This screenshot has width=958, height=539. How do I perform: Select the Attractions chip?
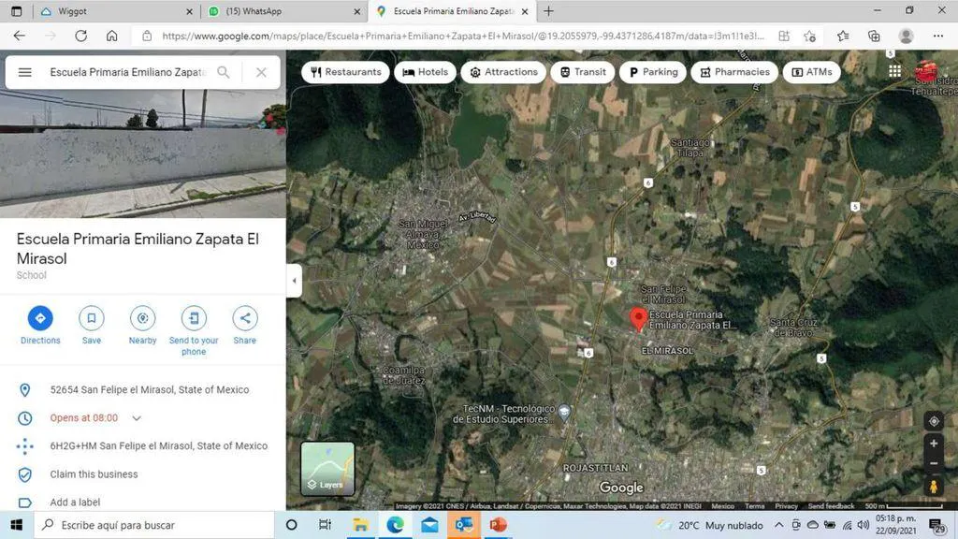(503, 72)
